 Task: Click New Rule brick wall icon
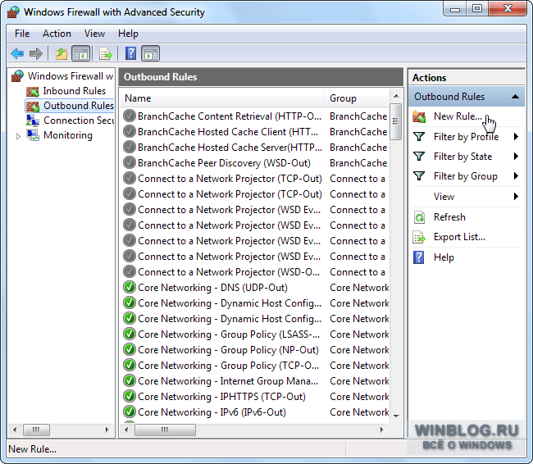coord(419,116)
